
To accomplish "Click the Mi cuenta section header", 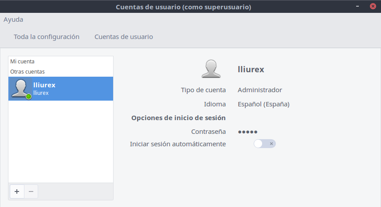I will coord(23,62).
